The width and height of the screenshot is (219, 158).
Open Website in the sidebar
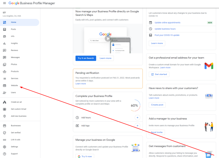(14, 86)
